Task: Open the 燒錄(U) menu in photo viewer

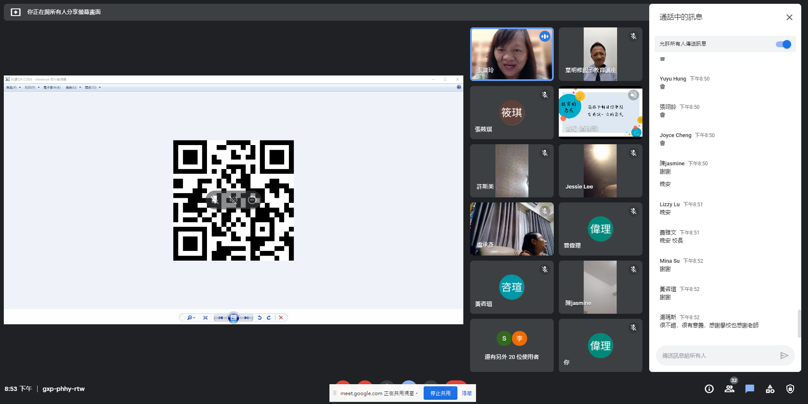Action: [x=73, y=87]
